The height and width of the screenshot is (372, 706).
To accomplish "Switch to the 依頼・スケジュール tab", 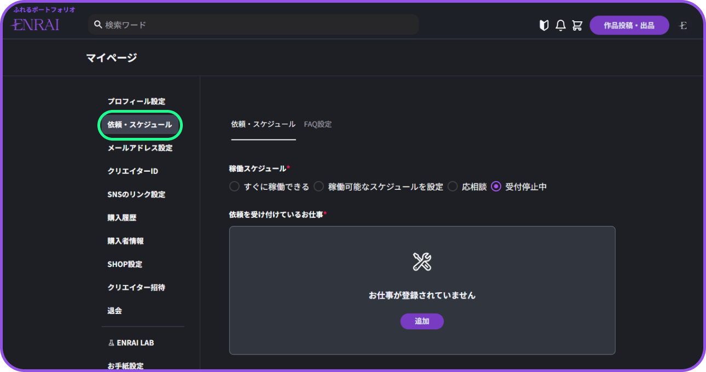I will coord(263,124).
